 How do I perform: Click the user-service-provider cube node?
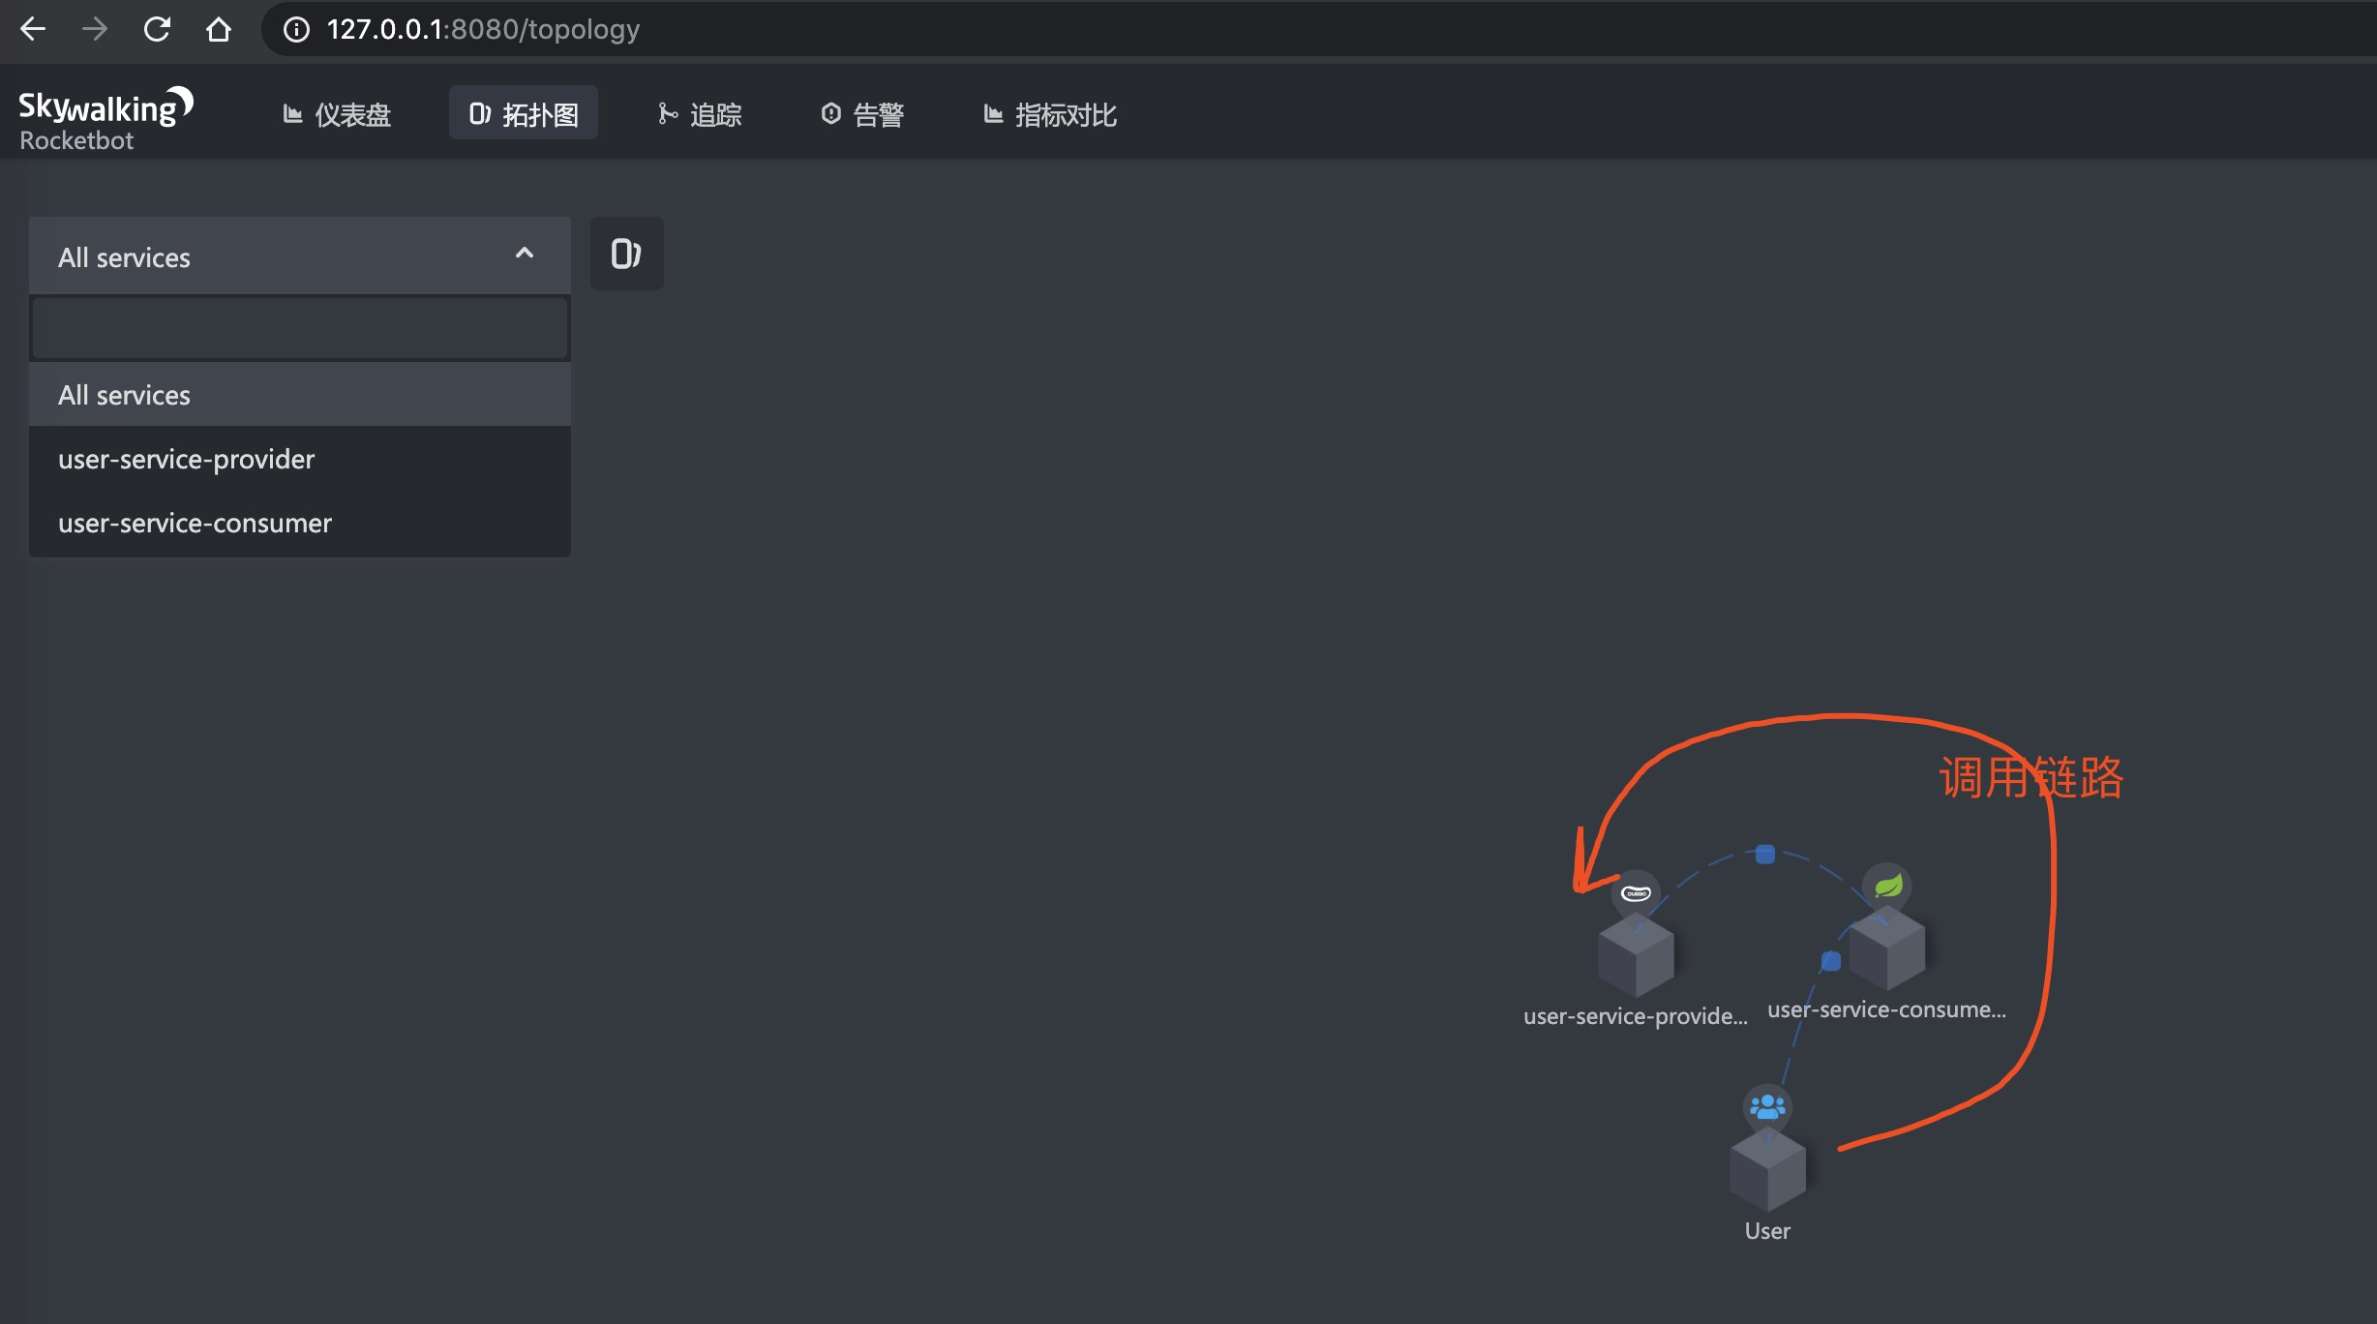tap(1636, 956)
